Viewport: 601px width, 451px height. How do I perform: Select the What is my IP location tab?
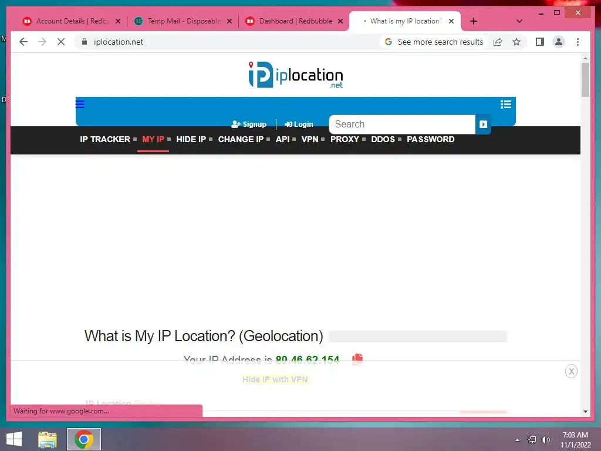405,21
